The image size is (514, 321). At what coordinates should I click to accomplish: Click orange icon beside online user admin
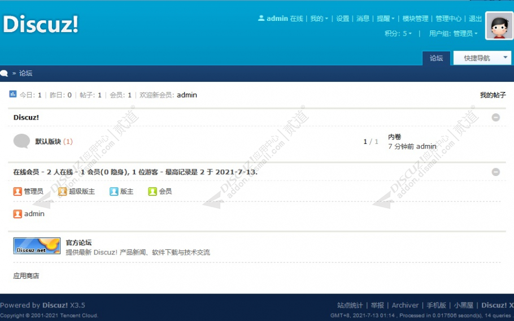(x=18, y=214)
